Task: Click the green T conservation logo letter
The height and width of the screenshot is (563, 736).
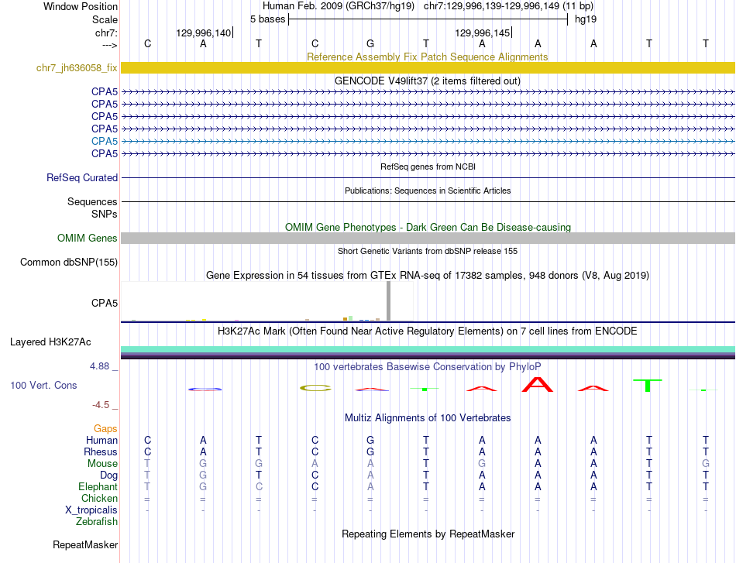Action: tap(647, 385)
